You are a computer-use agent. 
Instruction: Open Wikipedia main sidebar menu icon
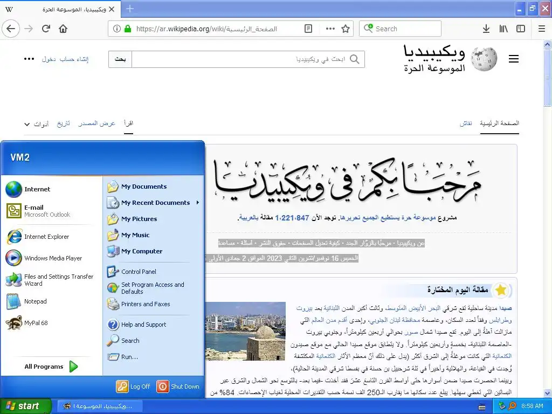[x=514, y=59]
